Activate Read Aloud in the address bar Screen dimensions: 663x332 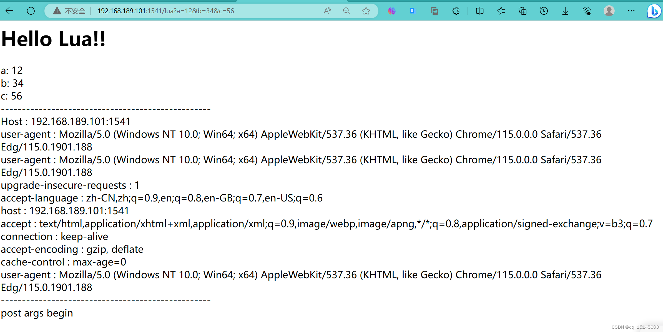tap(327, 11)
